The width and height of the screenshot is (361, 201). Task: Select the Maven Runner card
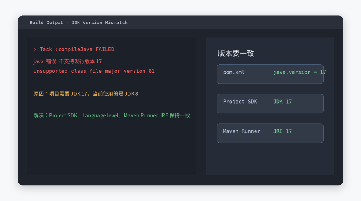[270, 133]
